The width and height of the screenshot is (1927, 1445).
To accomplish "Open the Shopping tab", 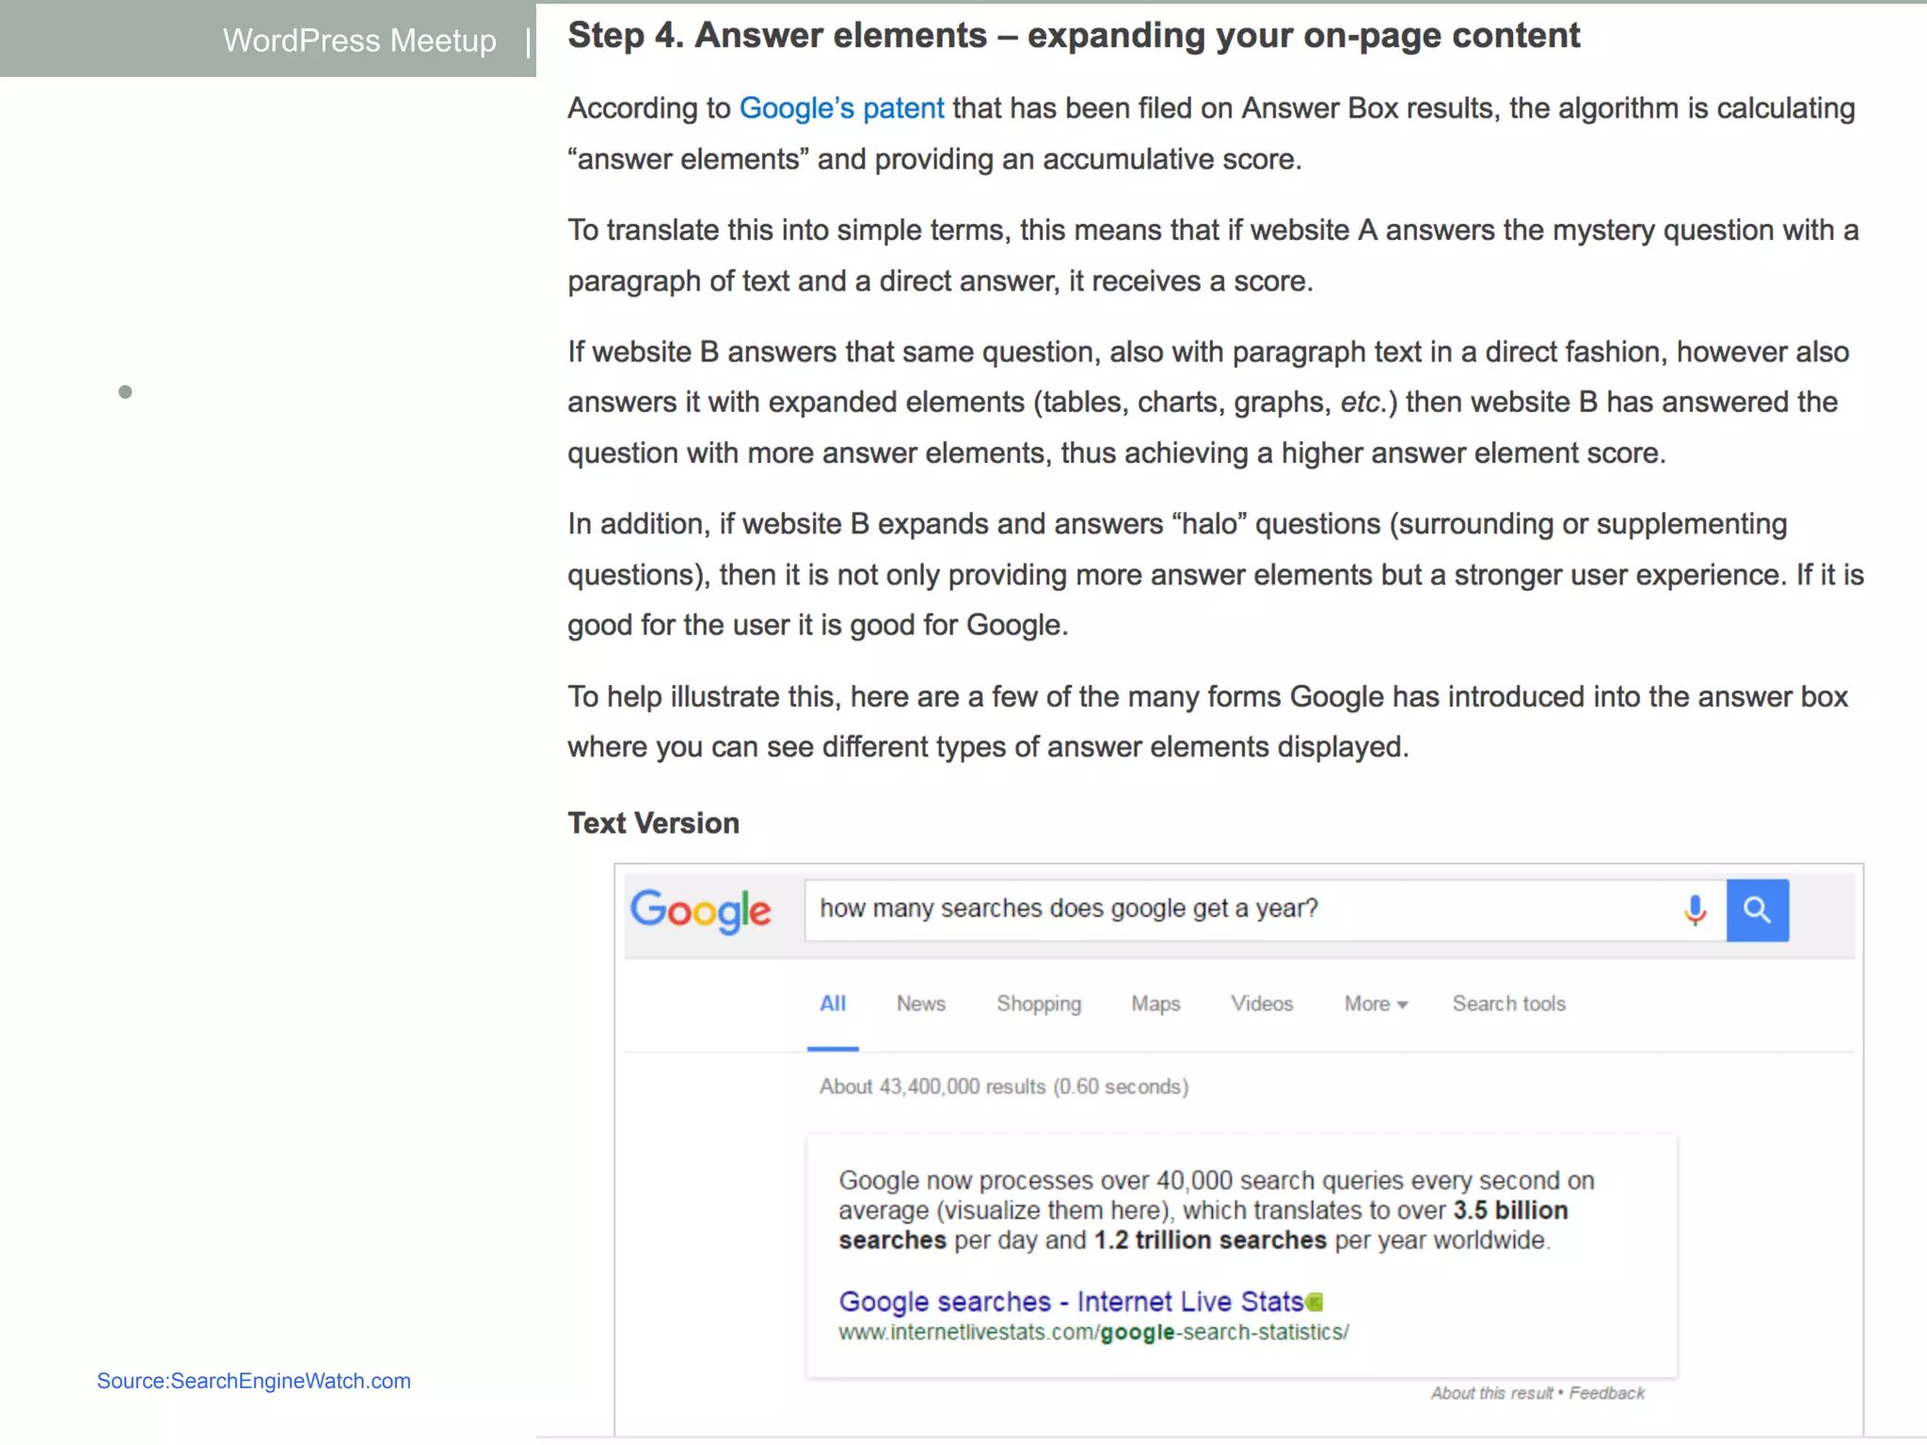I will [x=1039, y=1004].
